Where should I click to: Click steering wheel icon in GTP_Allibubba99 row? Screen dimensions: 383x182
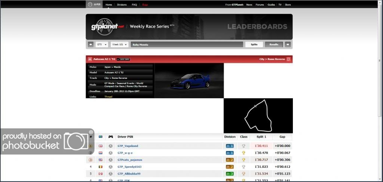tap(111, 174)
